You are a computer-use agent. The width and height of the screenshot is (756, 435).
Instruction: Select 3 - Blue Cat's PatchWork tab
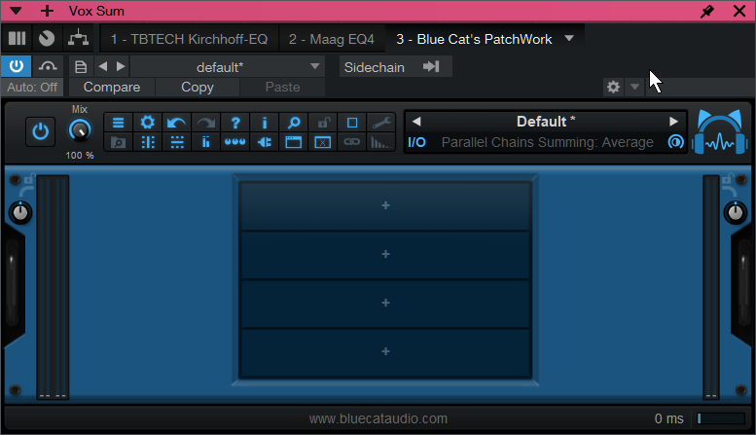[474, 39]
